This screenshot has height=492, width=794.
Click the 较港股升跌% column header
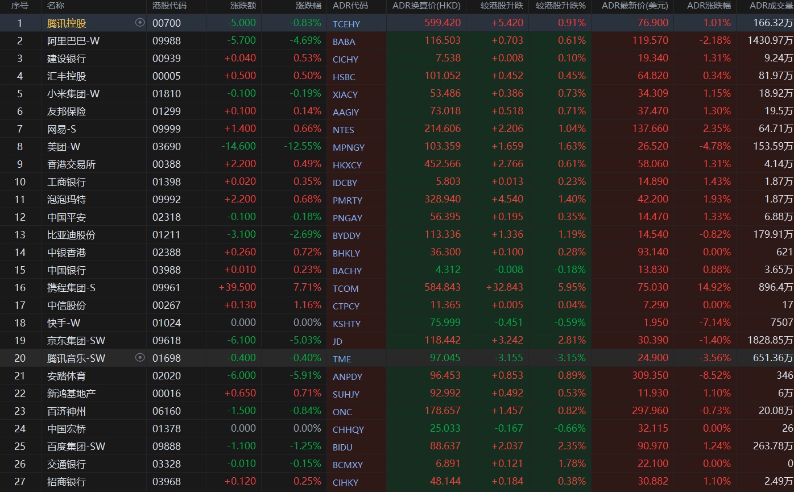560,6
